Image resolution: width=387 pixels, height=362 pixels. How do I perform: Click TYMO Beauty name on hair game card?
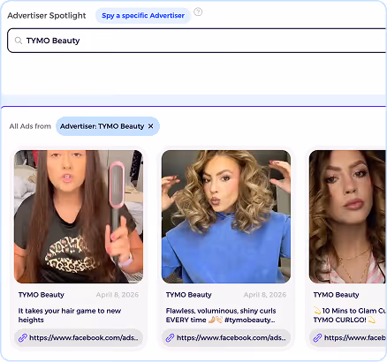pyautogui.click(x=42, y=295)
